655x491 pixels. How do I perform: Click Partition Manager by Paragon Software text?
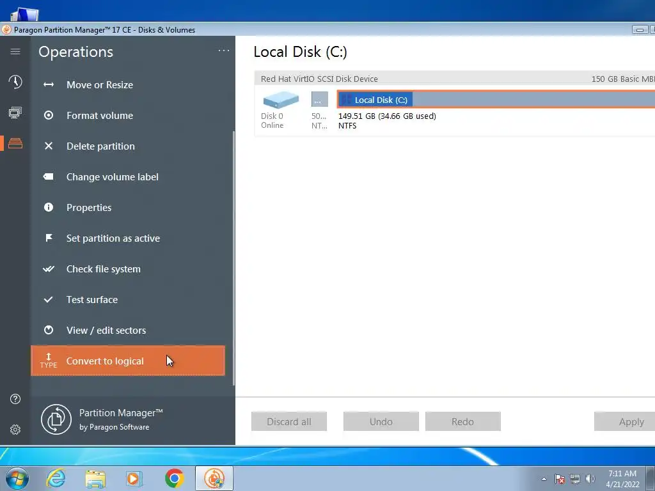(121, 419)
